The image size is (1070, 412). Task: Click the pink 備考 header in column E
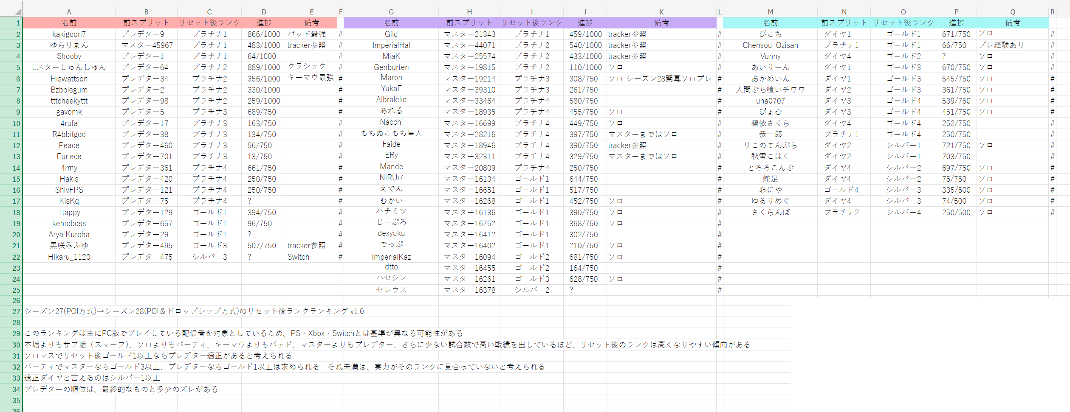click(x=311, y=23)
